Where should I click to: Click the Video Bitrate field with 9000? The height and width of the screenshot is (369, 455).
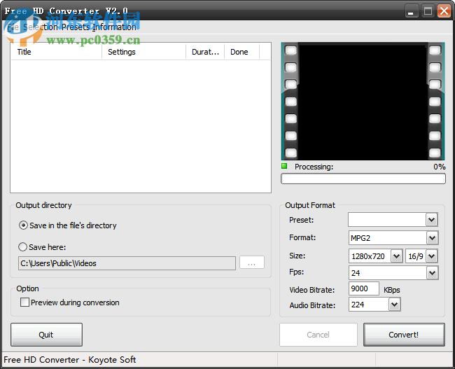(364, 289)
